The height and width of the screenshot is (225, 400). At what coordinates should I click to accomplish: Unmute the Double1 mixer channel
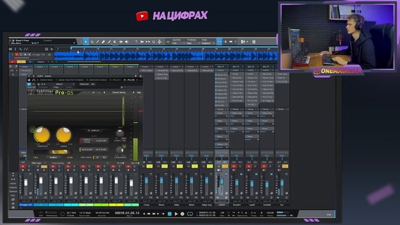[234, 166]
